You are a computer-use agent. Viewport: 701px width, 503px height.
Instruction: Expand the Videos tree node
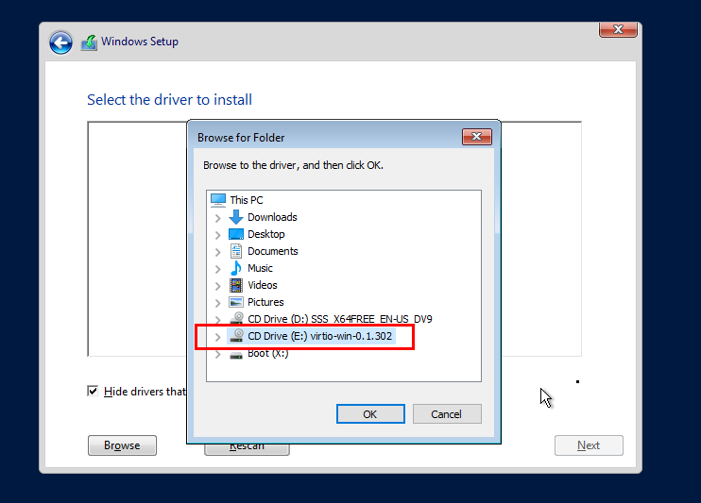point(217,286)
